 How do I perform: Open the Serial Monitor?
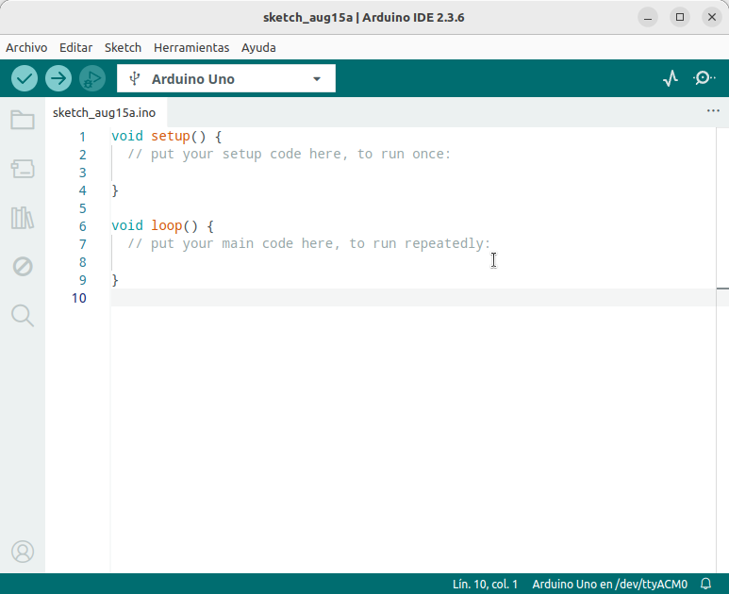coord(704,78)
